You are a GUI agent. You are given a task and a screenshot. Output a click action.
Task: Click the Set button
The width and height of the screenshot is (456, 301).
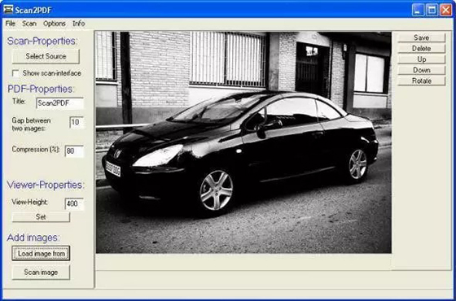coord(41,216)
